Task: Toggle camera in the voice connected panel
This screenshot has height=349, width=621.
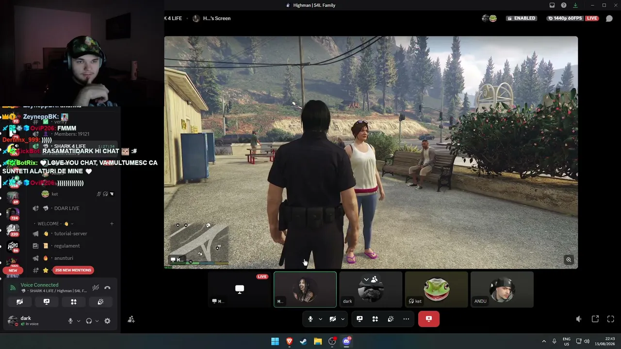Action: coord(19,301)
